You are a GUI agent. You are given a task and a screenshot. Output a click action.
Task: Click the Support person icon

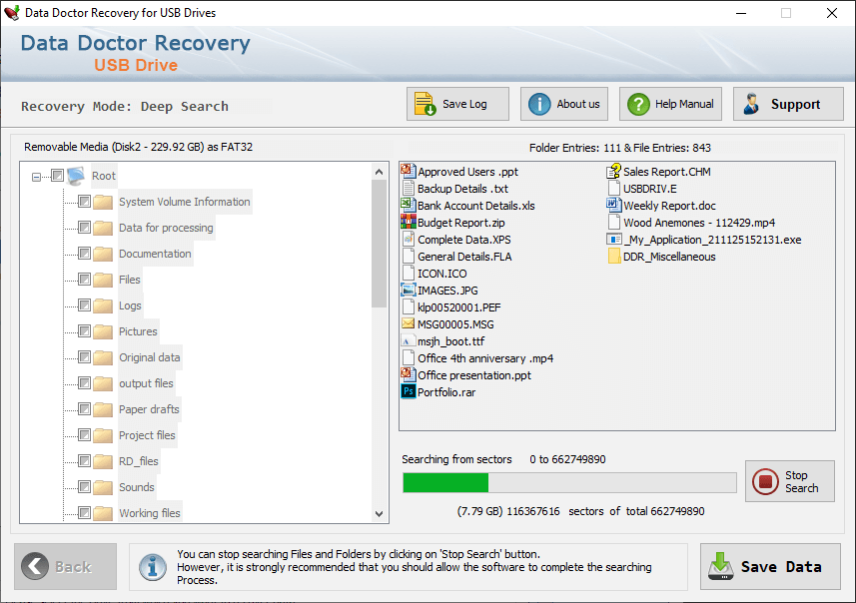tap(751, 104)
